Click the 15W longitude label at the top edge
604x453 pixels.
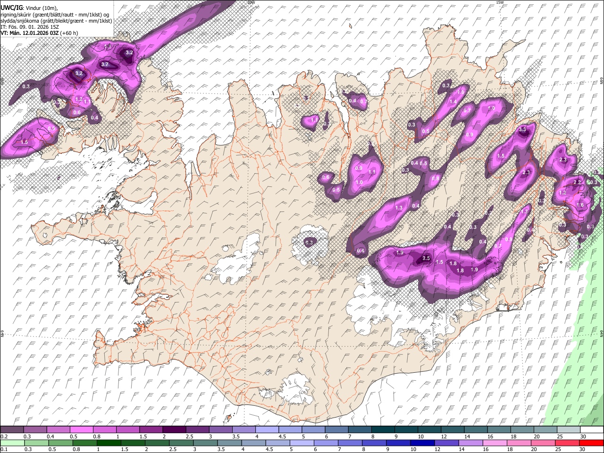tap(500, 2)
